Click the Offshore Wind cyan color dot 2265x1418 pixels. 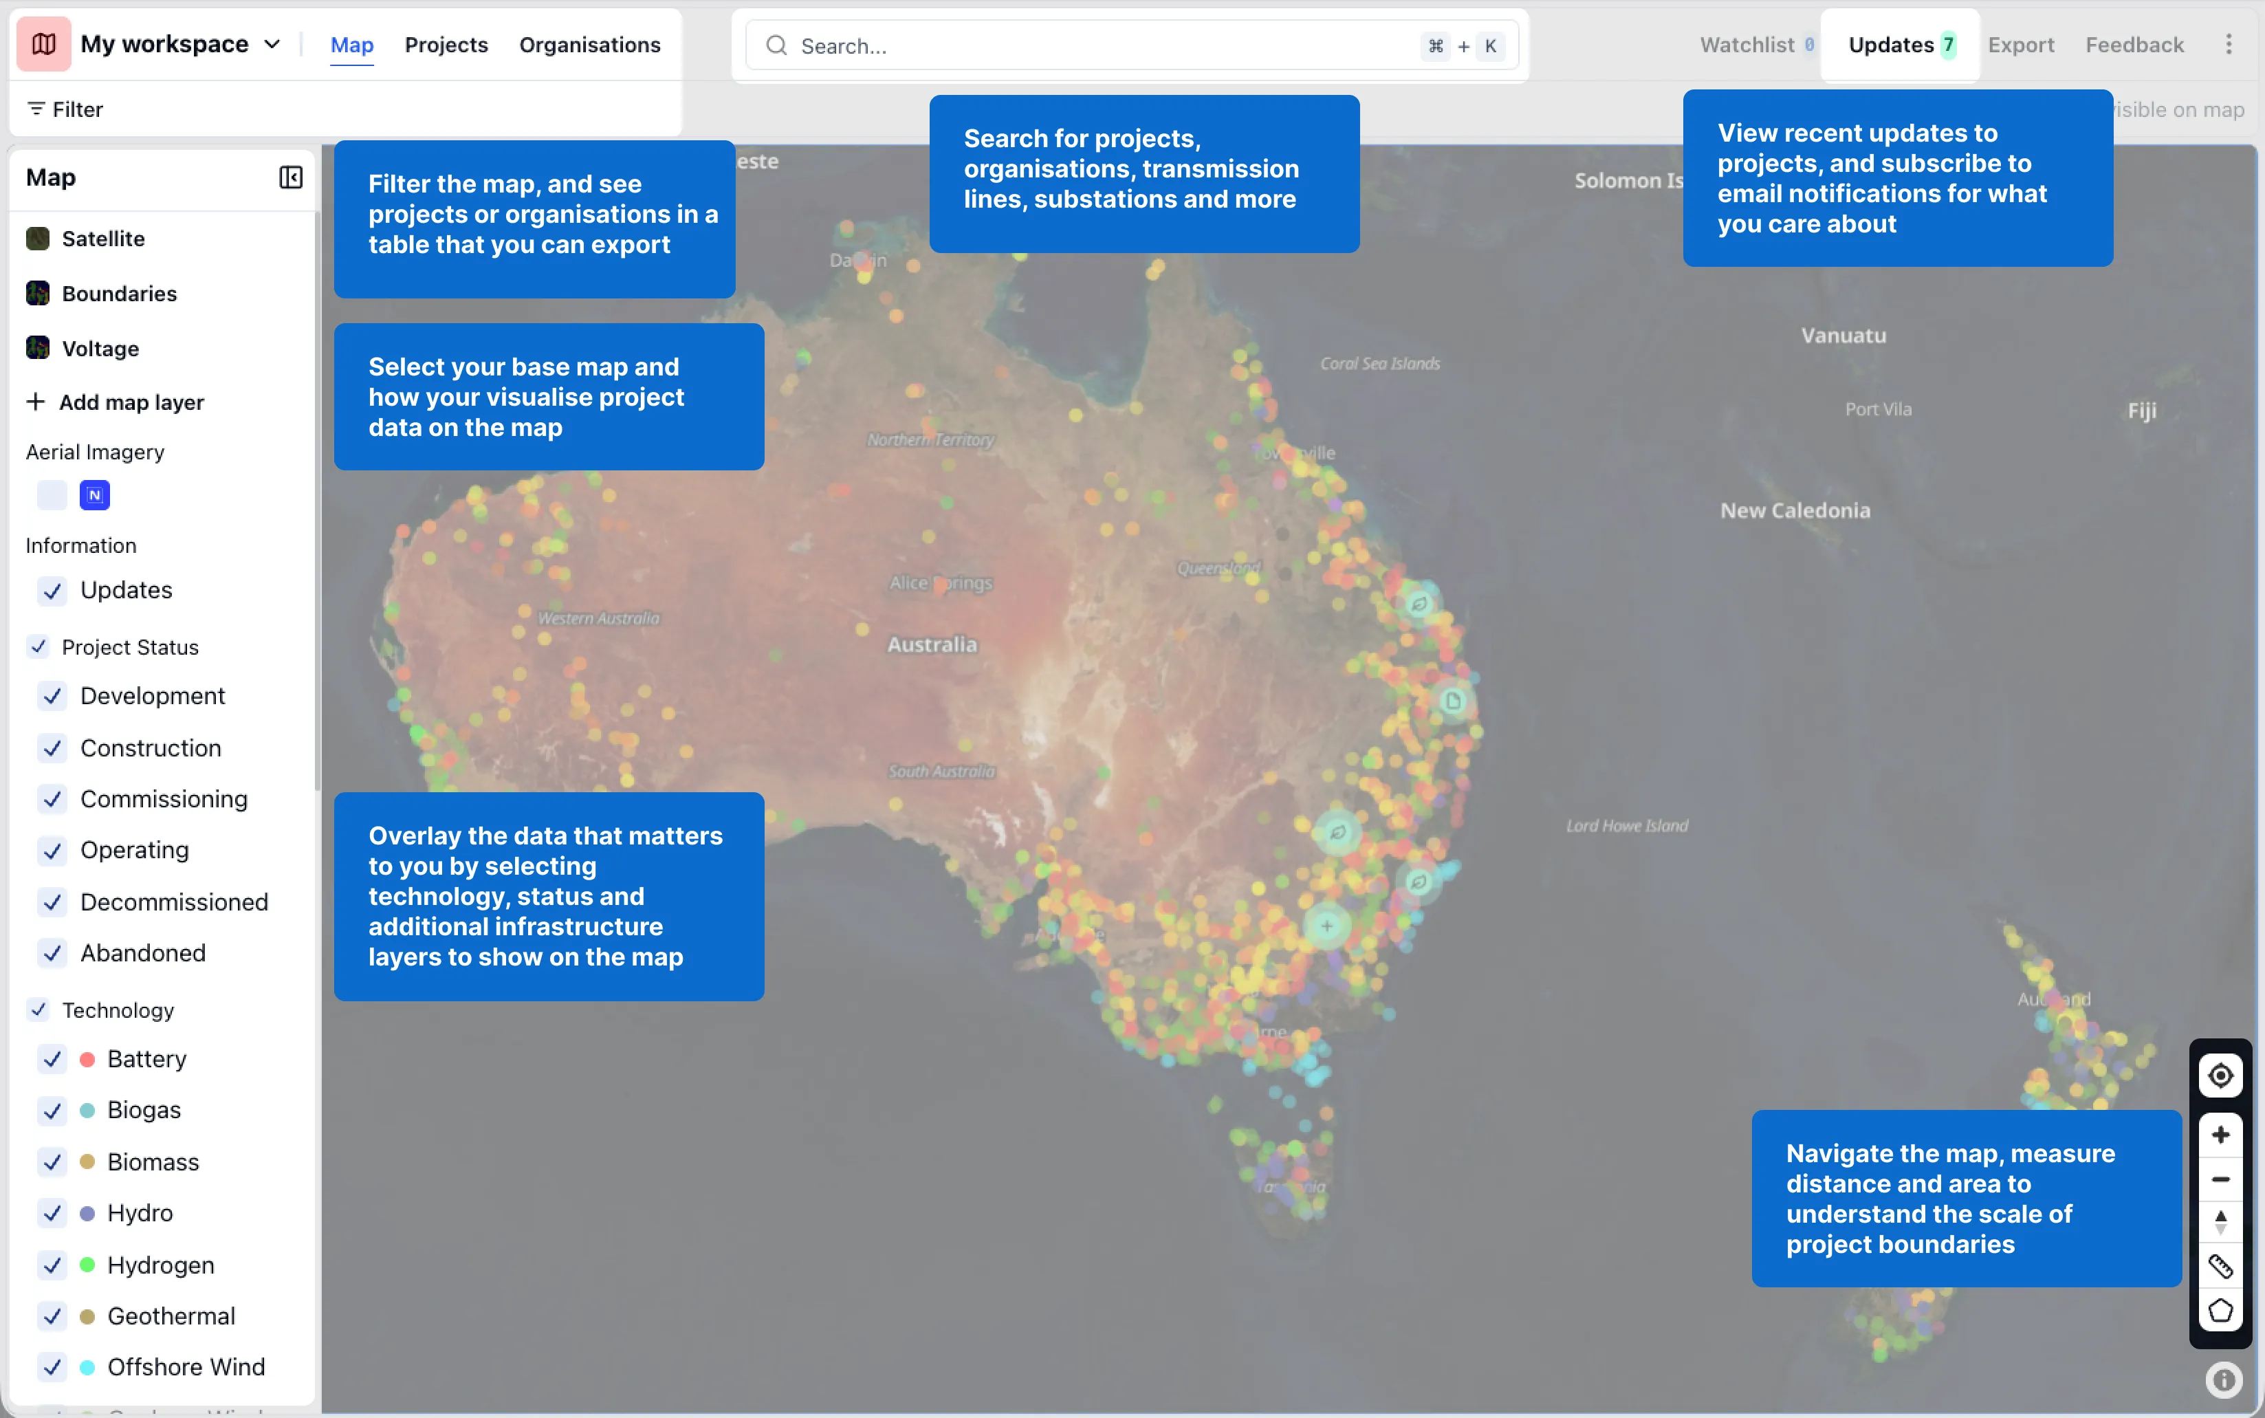point(87,1367)
